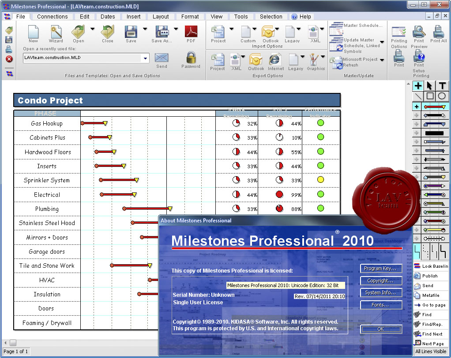
Task: Expand the Save button dropdown arrow
Action: pyautogui.click(x=145, y=29)
